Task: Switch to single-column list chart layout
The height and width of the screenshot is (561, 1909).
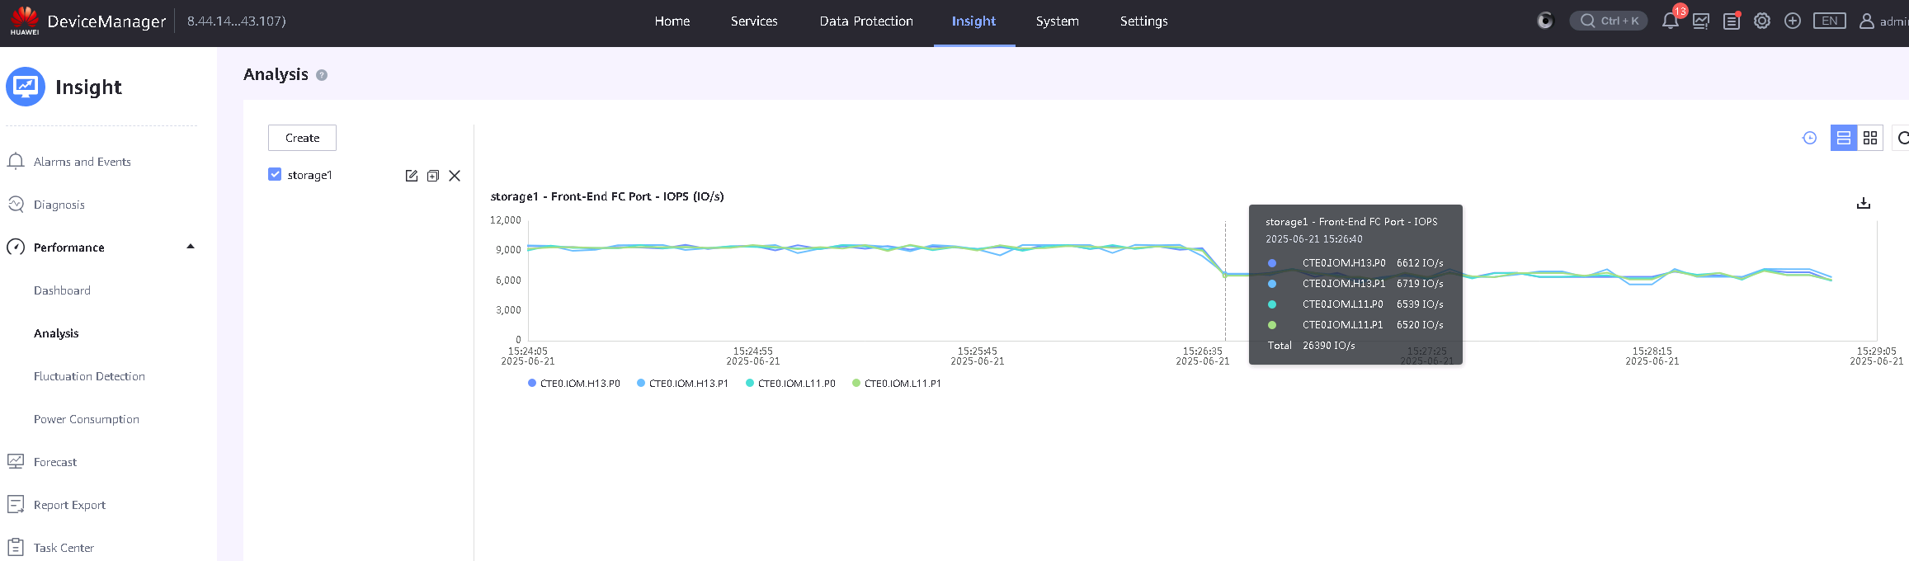Action: tap(1844, 138)
